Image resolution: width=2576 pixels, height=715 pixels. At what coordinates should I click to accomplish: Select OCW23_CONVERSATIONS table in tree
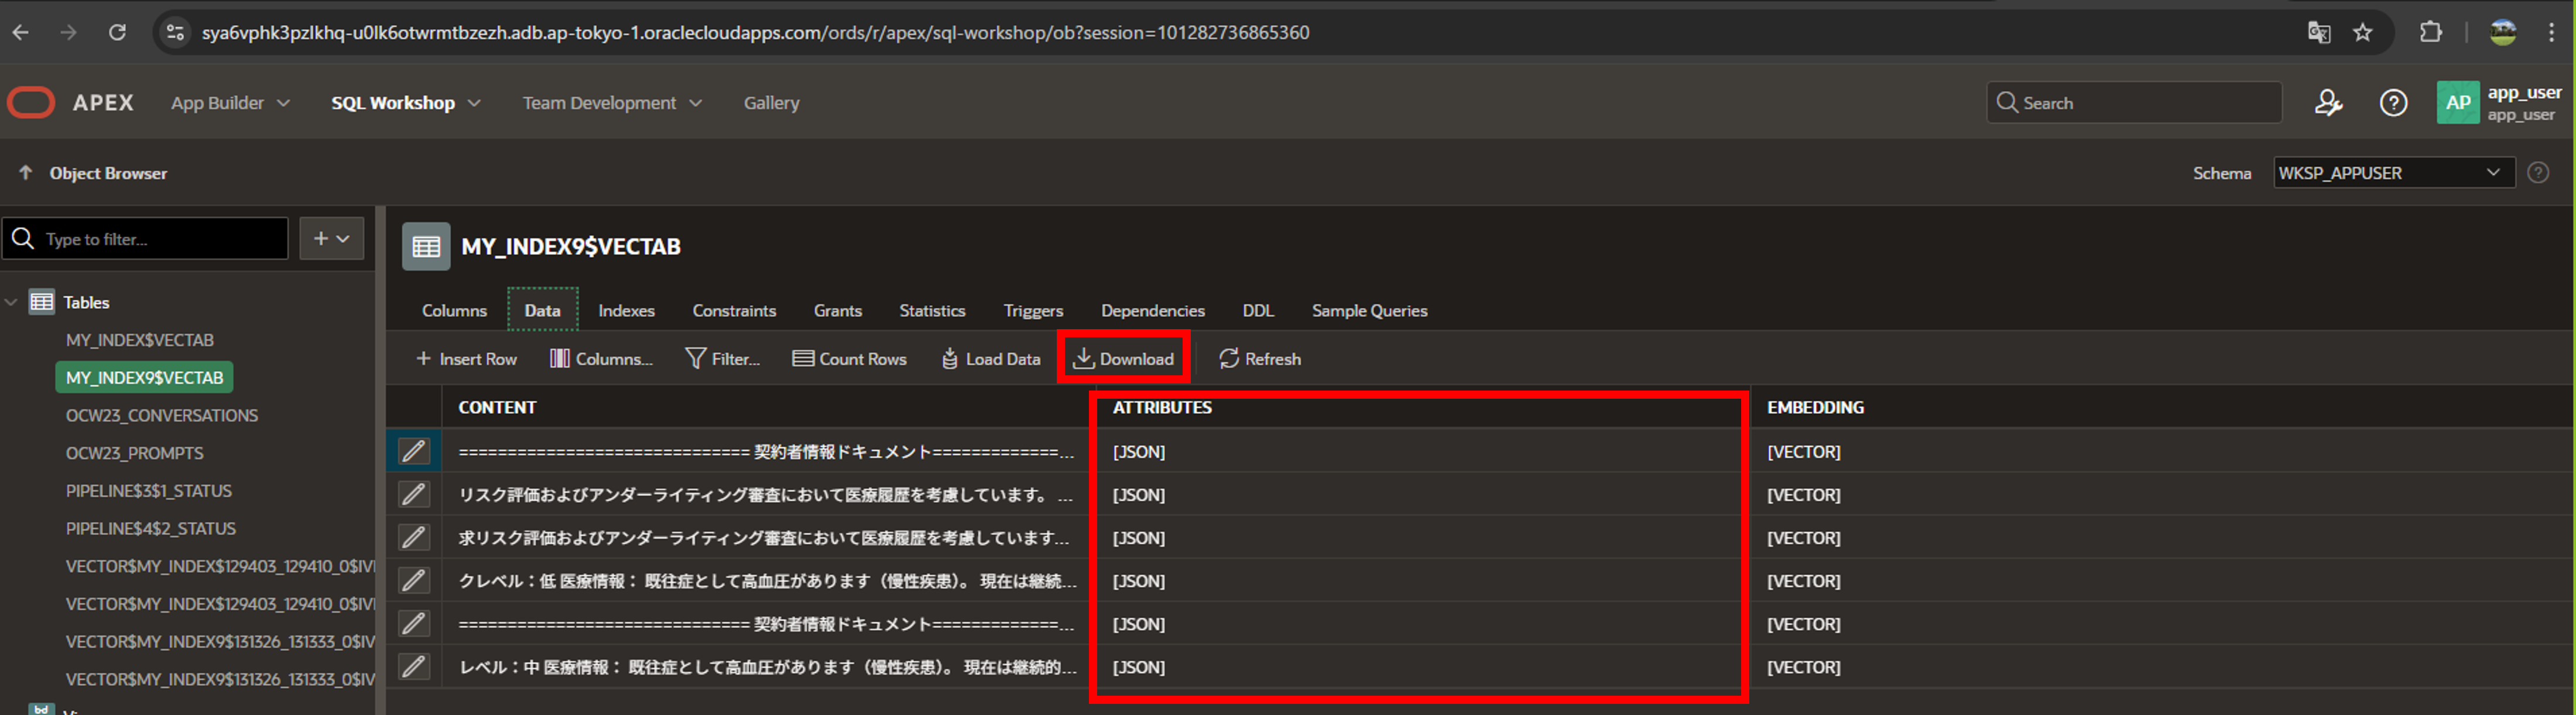tap(162, 416)
